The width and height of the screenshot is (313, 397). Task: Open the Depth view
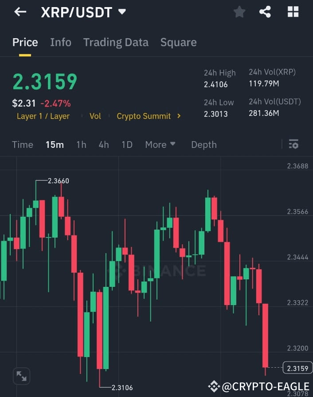203,144
